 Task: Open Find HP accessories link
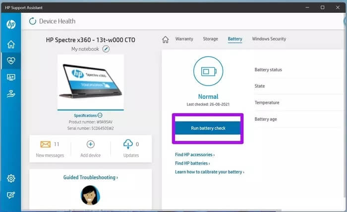(x=195, y=155)
